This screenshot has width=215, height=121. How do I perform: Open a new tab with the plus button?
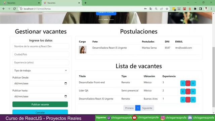[85, 3]
